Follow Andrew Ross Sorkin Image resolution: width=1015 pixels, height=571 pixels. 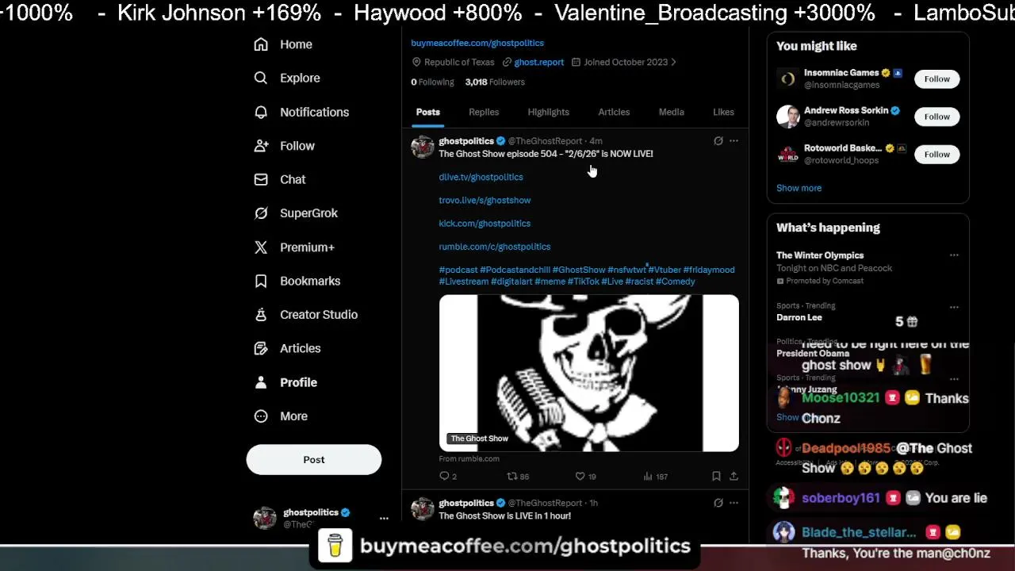tap(936, 117)
